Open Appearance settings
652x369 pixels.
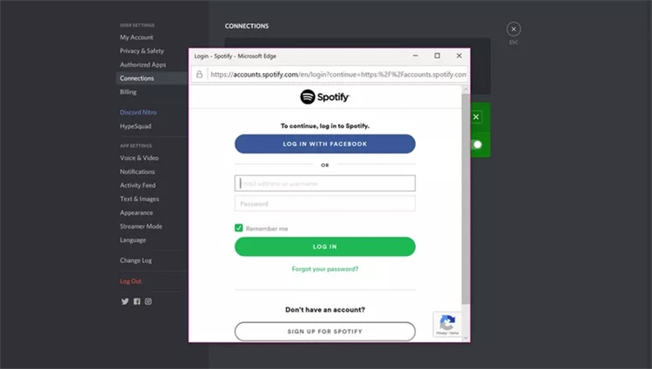136,212
